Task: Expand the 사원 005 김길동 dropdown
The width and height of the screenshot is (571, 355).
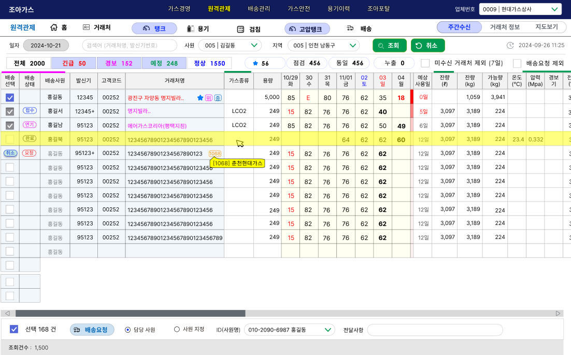Action: pyautogui.click(x=230, y=46)
